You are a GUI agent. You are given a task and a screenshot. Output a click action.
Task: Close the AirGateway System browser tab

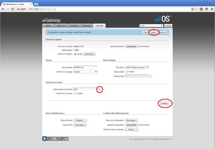click(x=31, y=4)
